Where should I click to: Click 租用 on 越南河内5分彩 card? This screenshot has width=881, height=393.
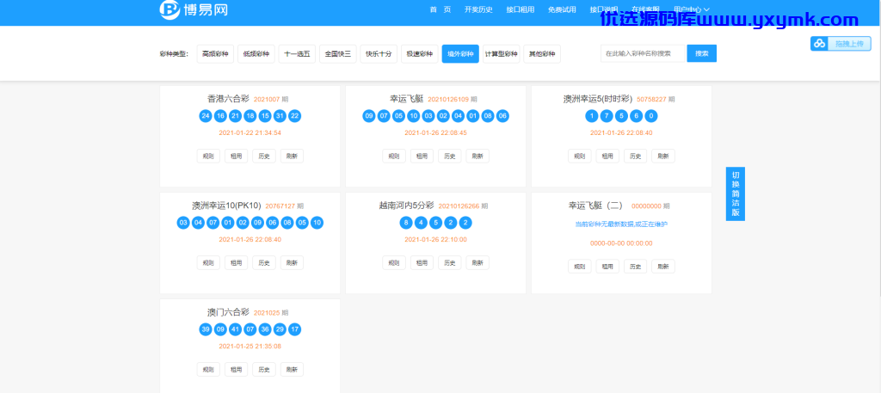[422, 263]
